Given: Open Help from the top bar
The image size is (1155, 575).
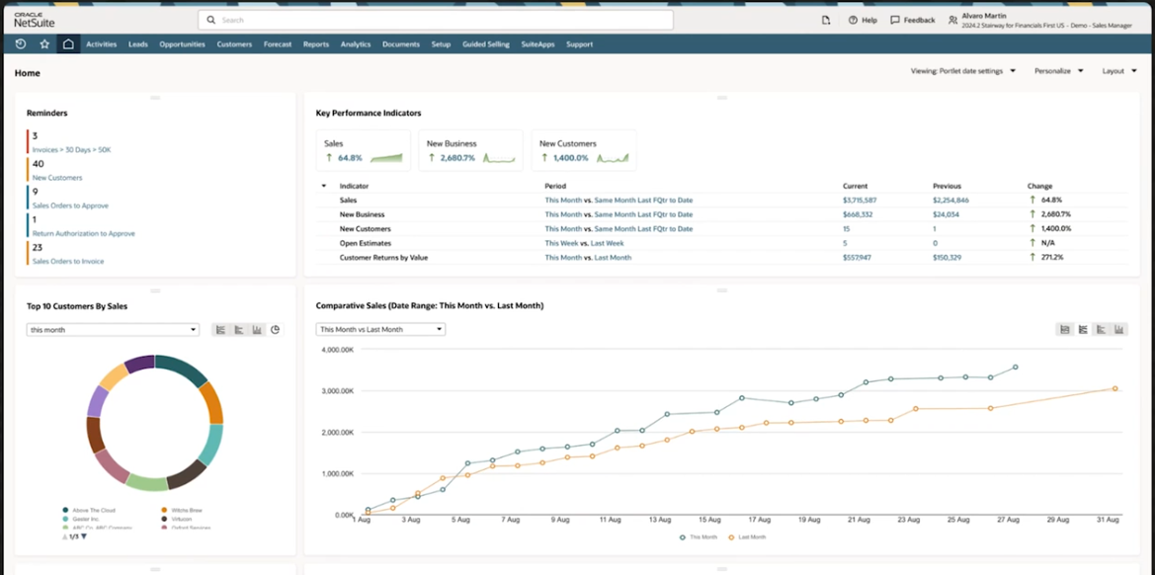Looking at the screenshot, I should click(862, 20).
